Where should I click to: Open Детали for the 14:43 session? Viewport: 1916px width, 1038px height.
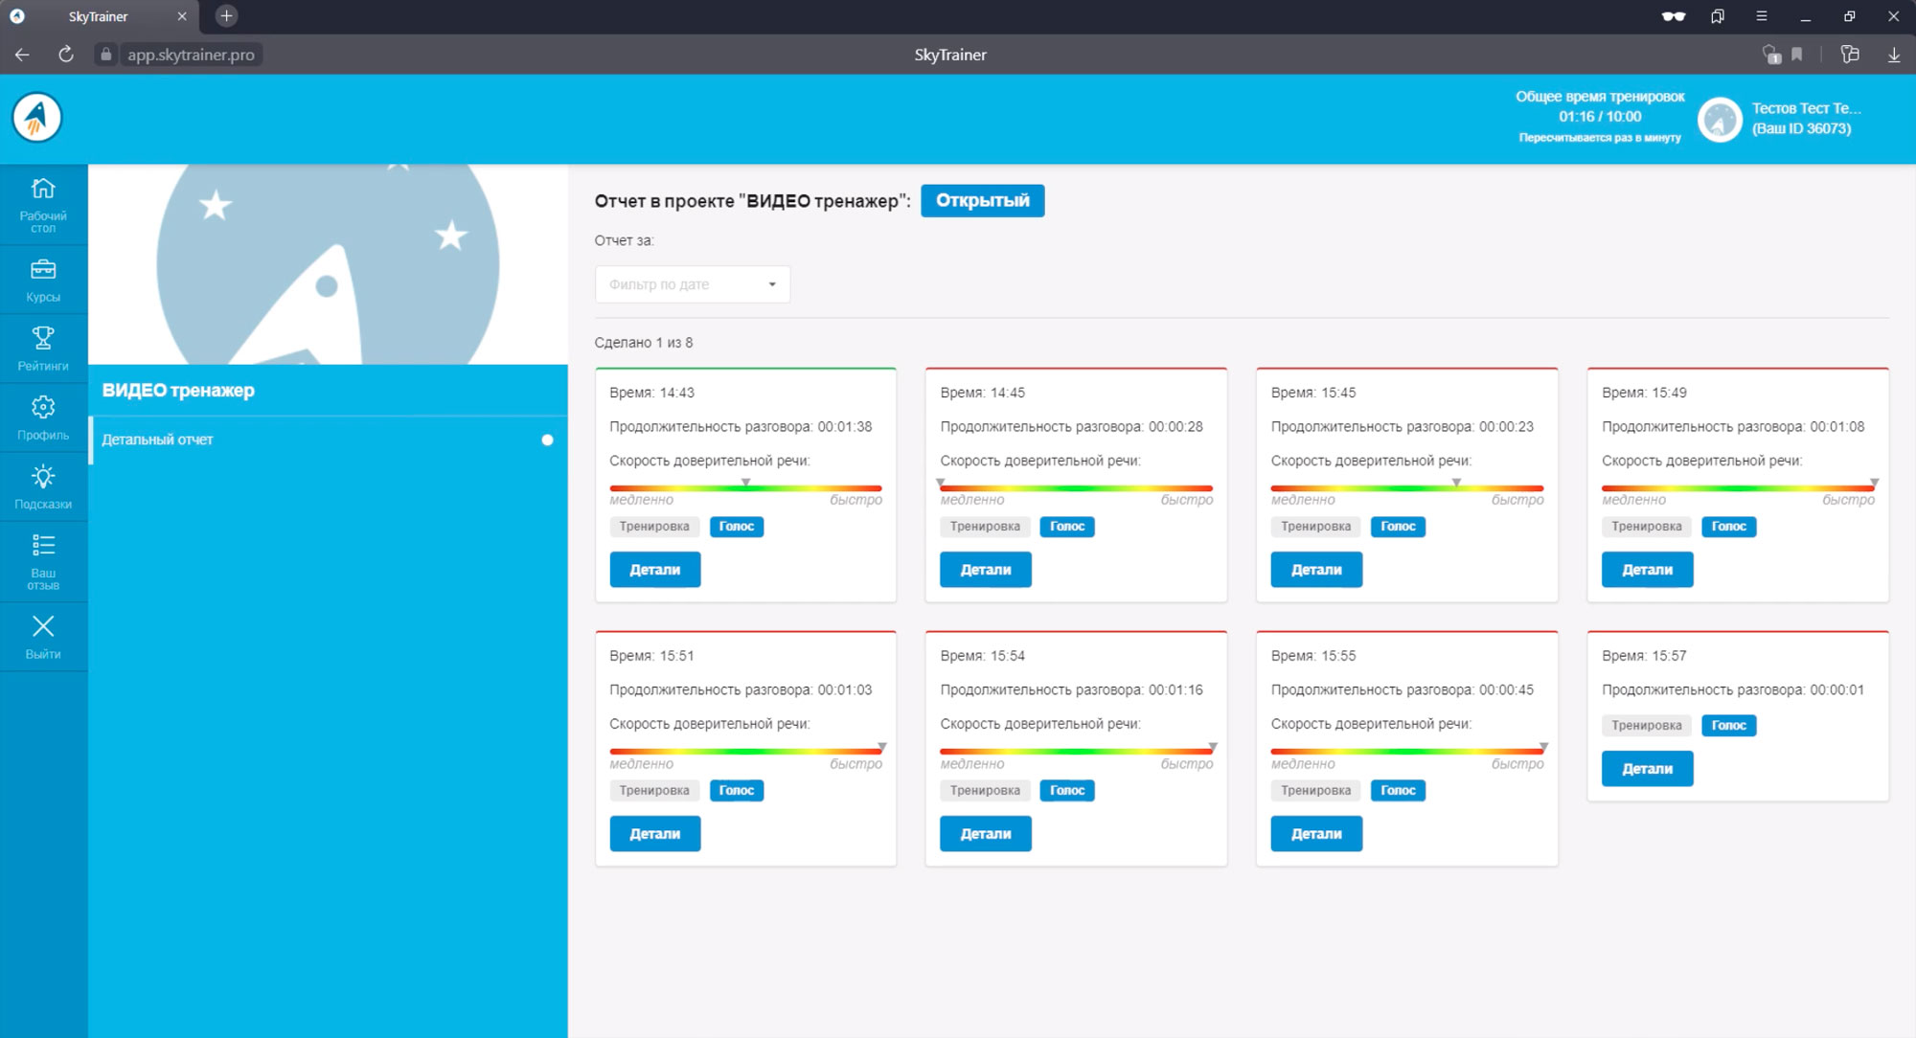[x=654, y=570]
